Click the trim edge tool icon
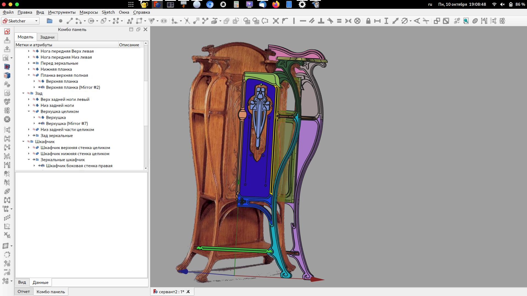This screenshot has width=527, height=296. coord(187,21)
